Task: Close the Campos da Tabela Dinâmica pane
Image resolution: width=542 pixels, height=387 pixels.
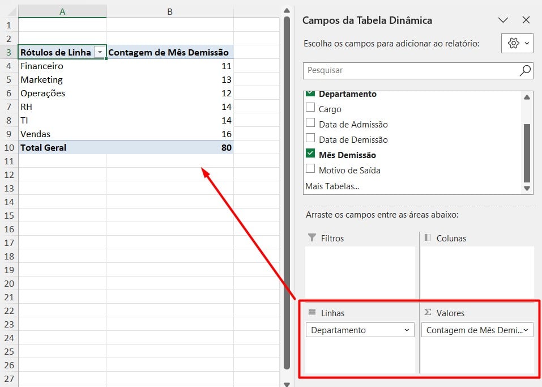Action: pyautogui.click(x=526, y=20)
